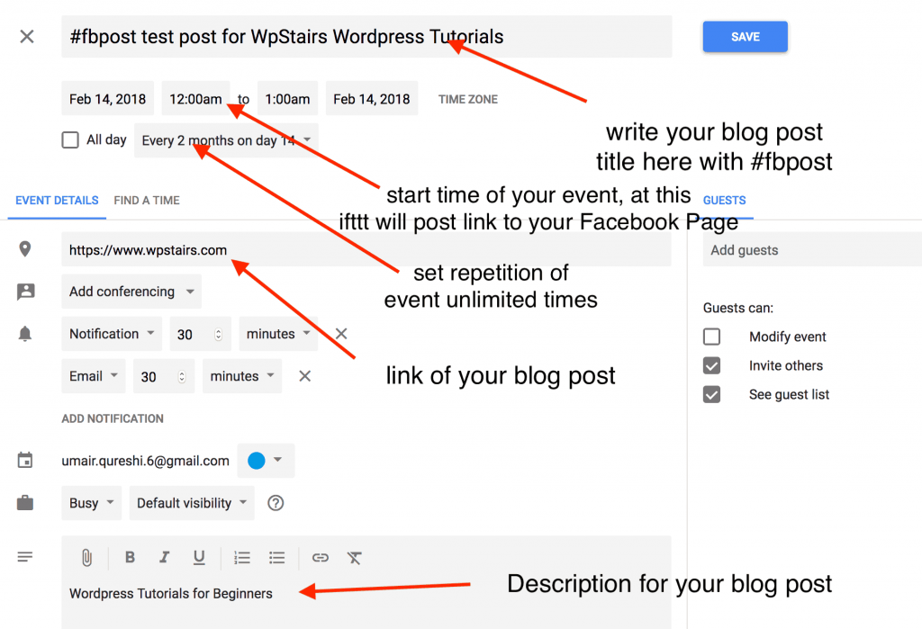
Task: Open the Default visibility dropdown
Action: [x=192, y=503]
